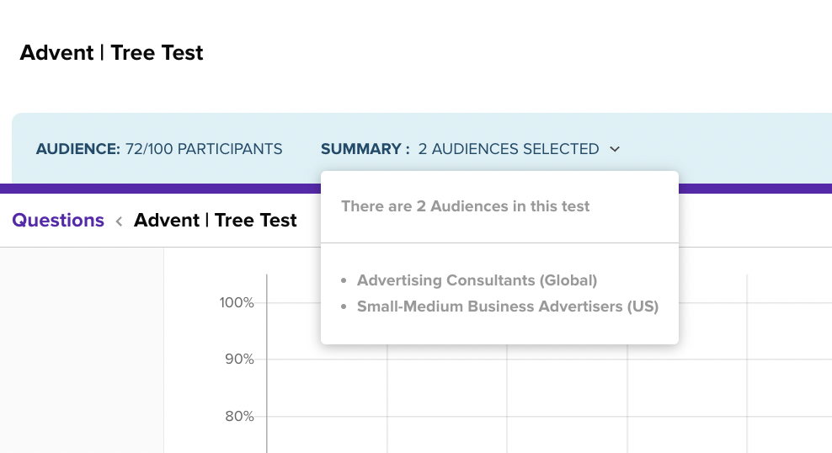
Task: Click the 90% axis label on chart
Action: click(x=239, y=359)
